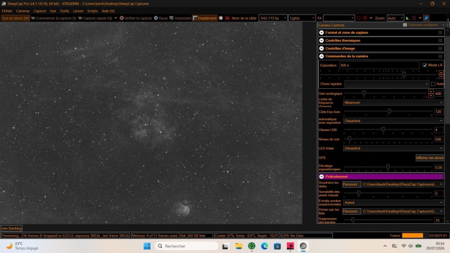Open the frame rate limit Maximum dropdown
Viewport: 450px width, 253px height.
pos(393,103)
